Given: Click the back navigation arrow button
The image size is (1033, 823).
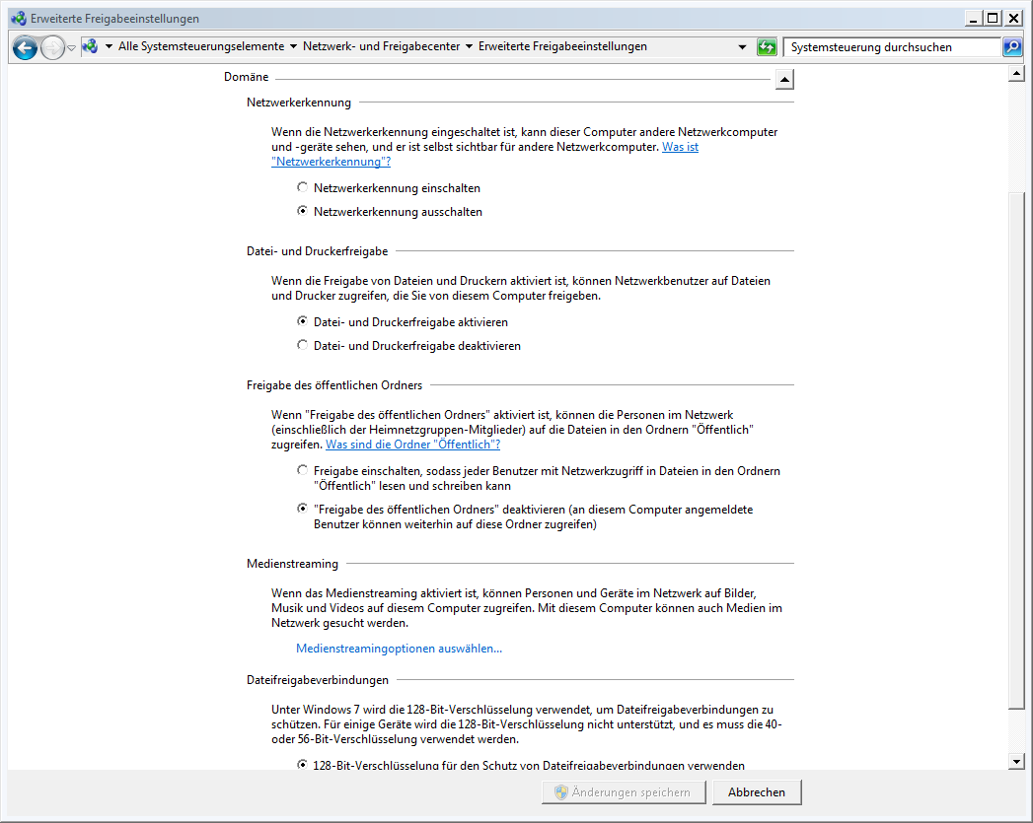Looking at the screenshot, I should [x=25, y=47].
